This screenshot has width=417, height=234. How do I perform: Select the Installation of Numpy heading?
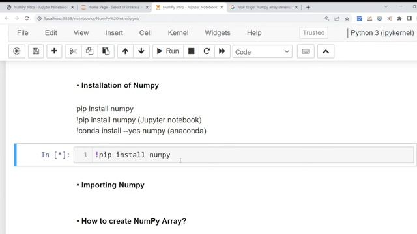(x=120, y=85)
